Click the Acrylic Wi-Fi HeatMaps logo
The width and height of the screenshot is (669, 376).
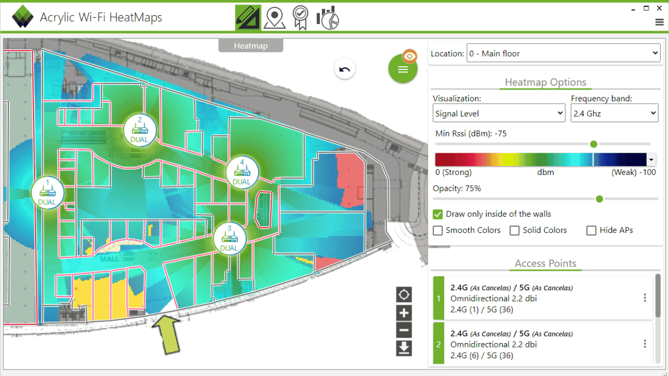(x=23, y=17)
